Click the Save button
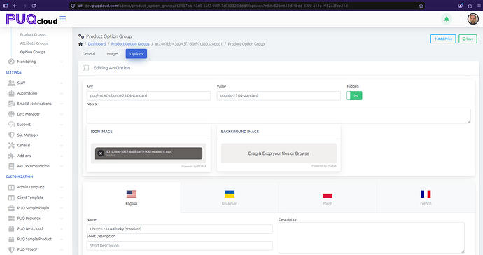The width and height of the screenshot is (483, 255). [x=468, y=39]
